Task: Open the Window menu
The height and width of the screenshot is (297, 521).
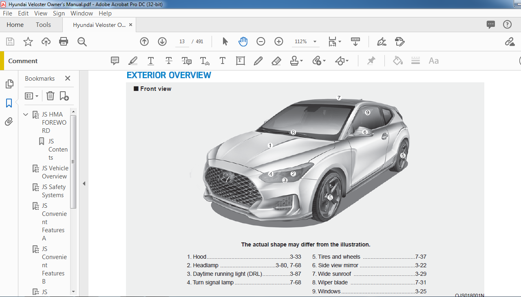Action: coord(82,13)
